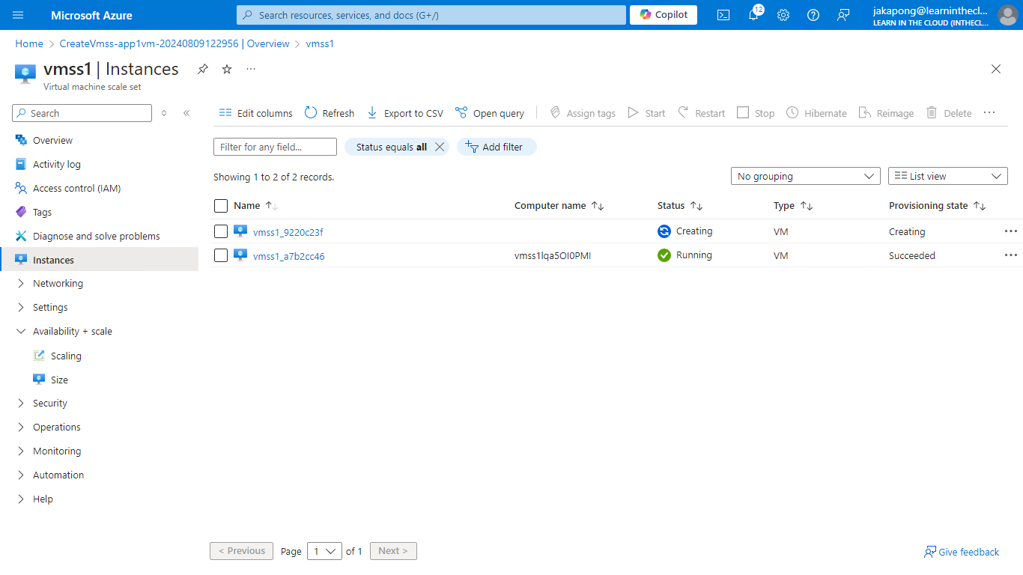
Task: Open row menu for vmss1_9220c23f
Action: coord(1011,231)
